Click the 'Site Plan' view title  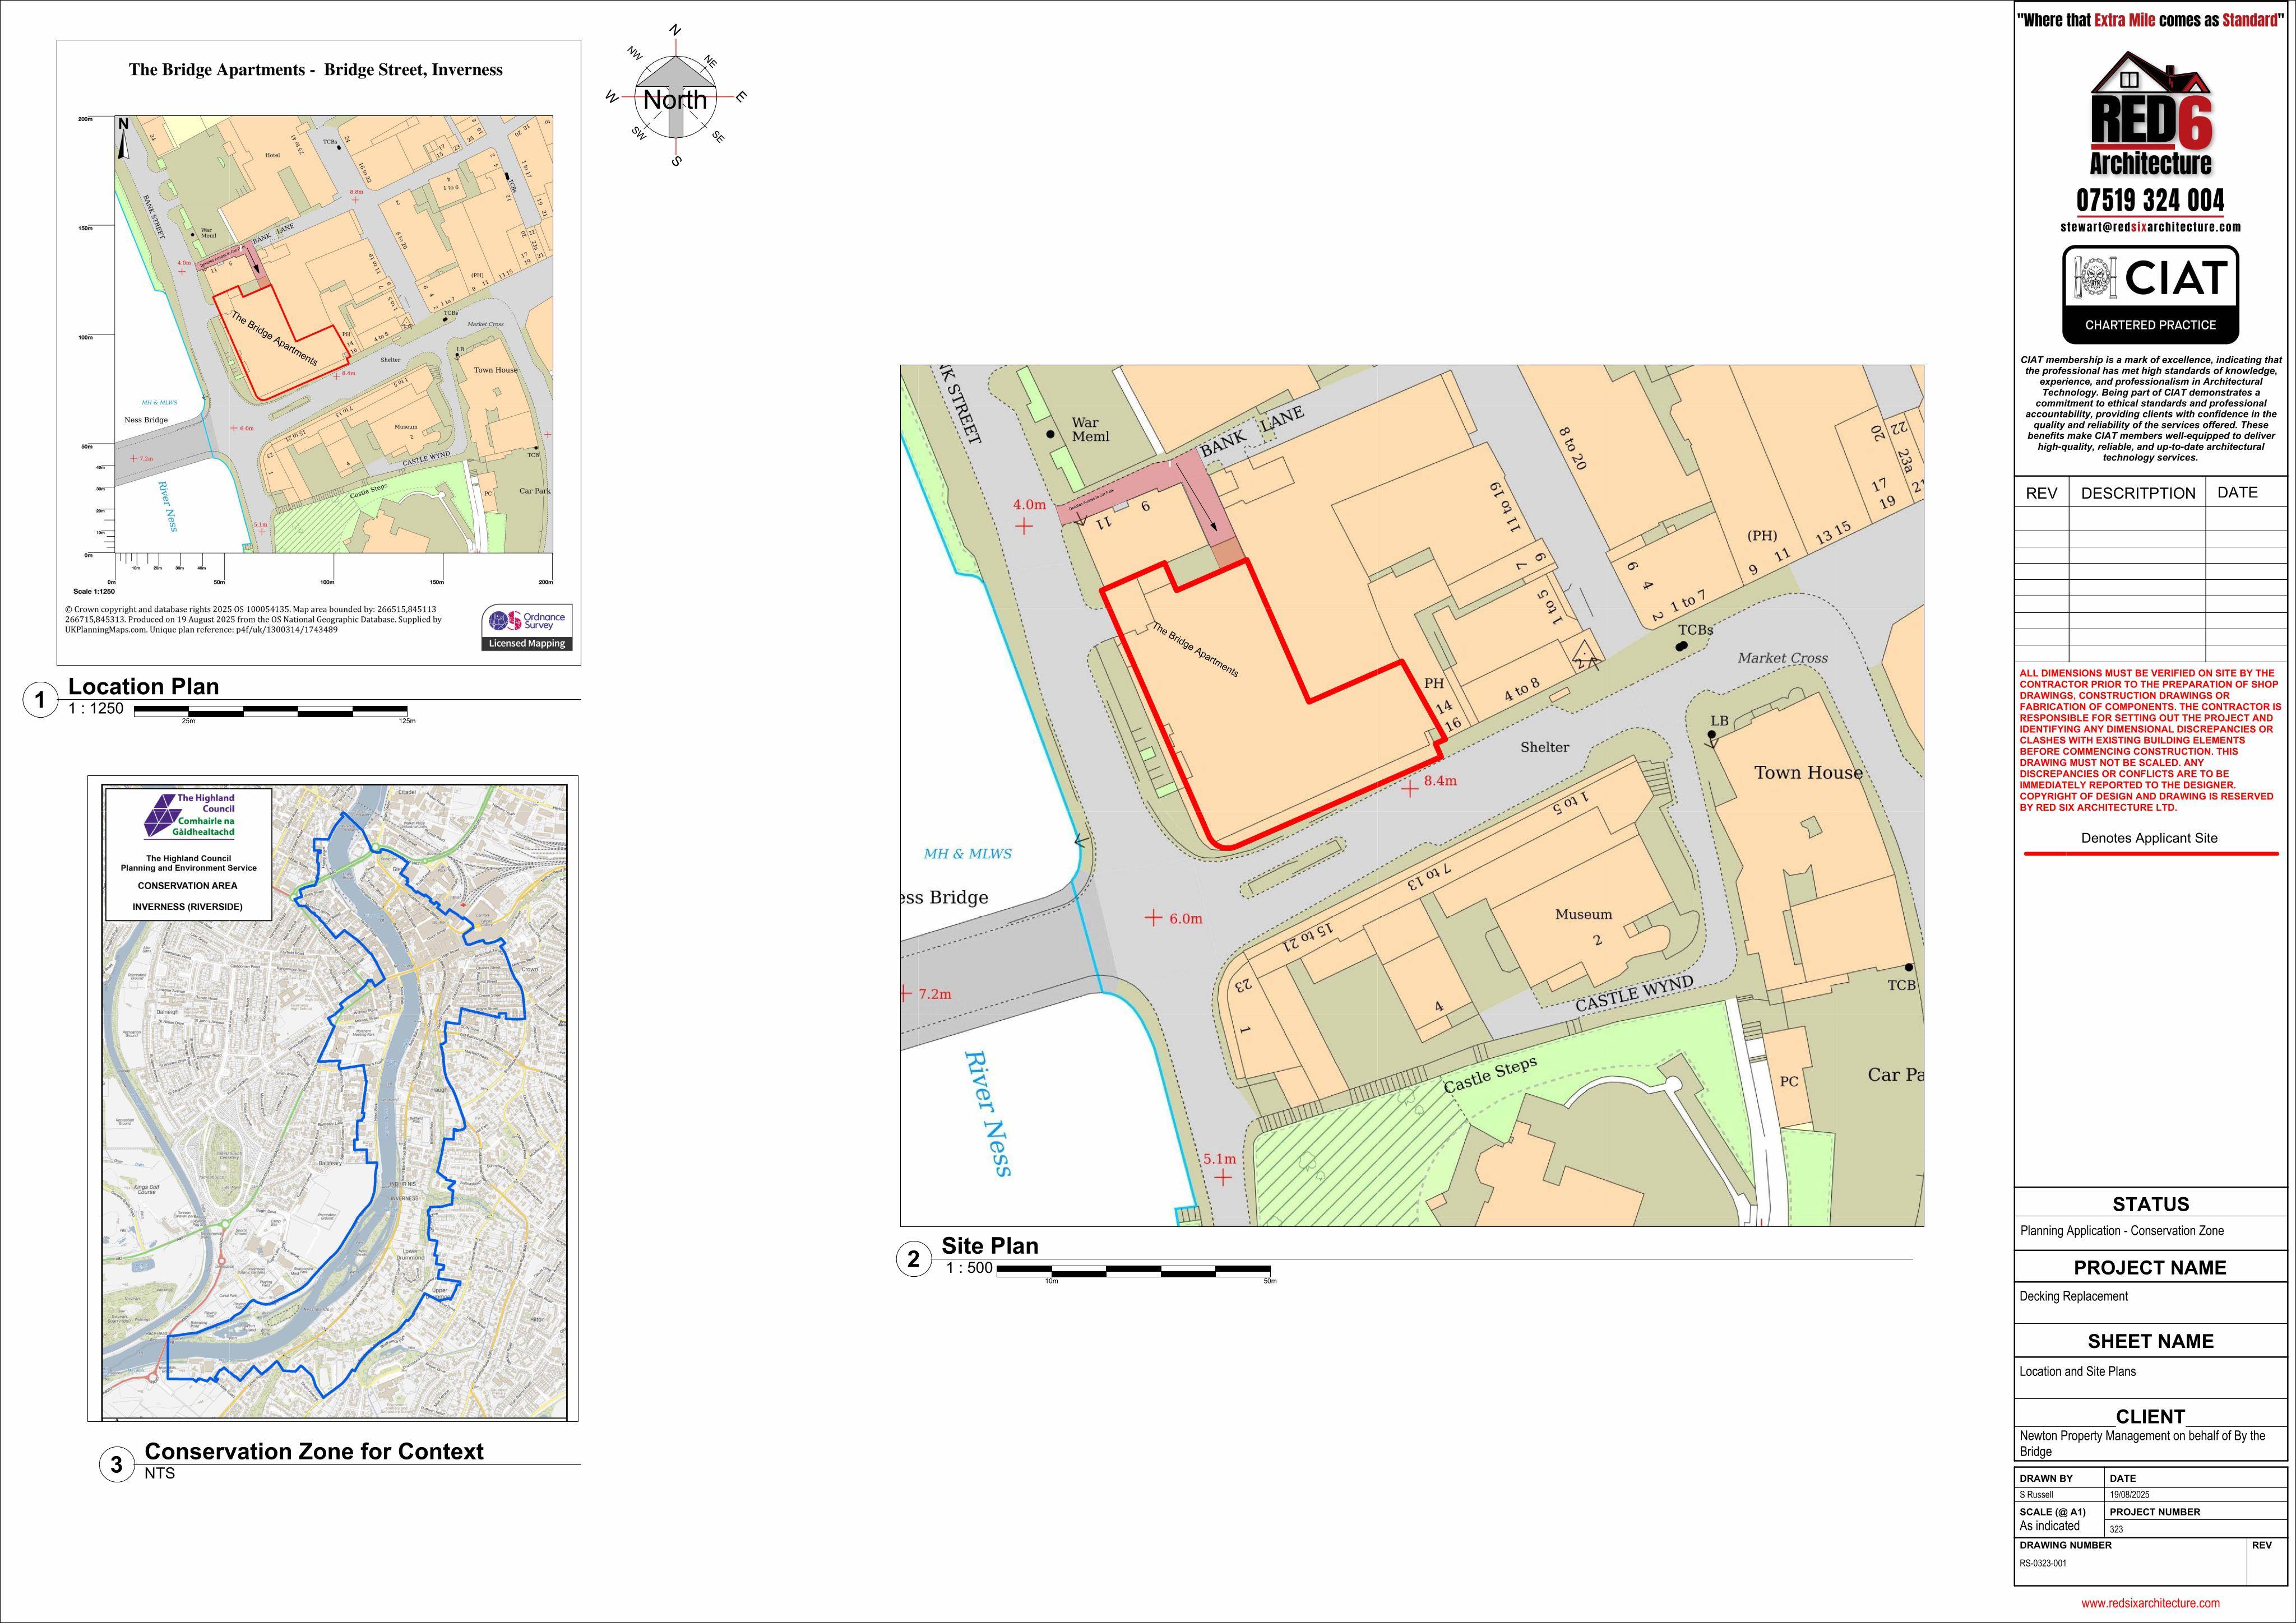(x=990, y=1246)
